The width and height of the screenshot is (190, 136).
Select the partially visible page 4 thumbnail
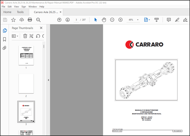click(x=26, y=133)
